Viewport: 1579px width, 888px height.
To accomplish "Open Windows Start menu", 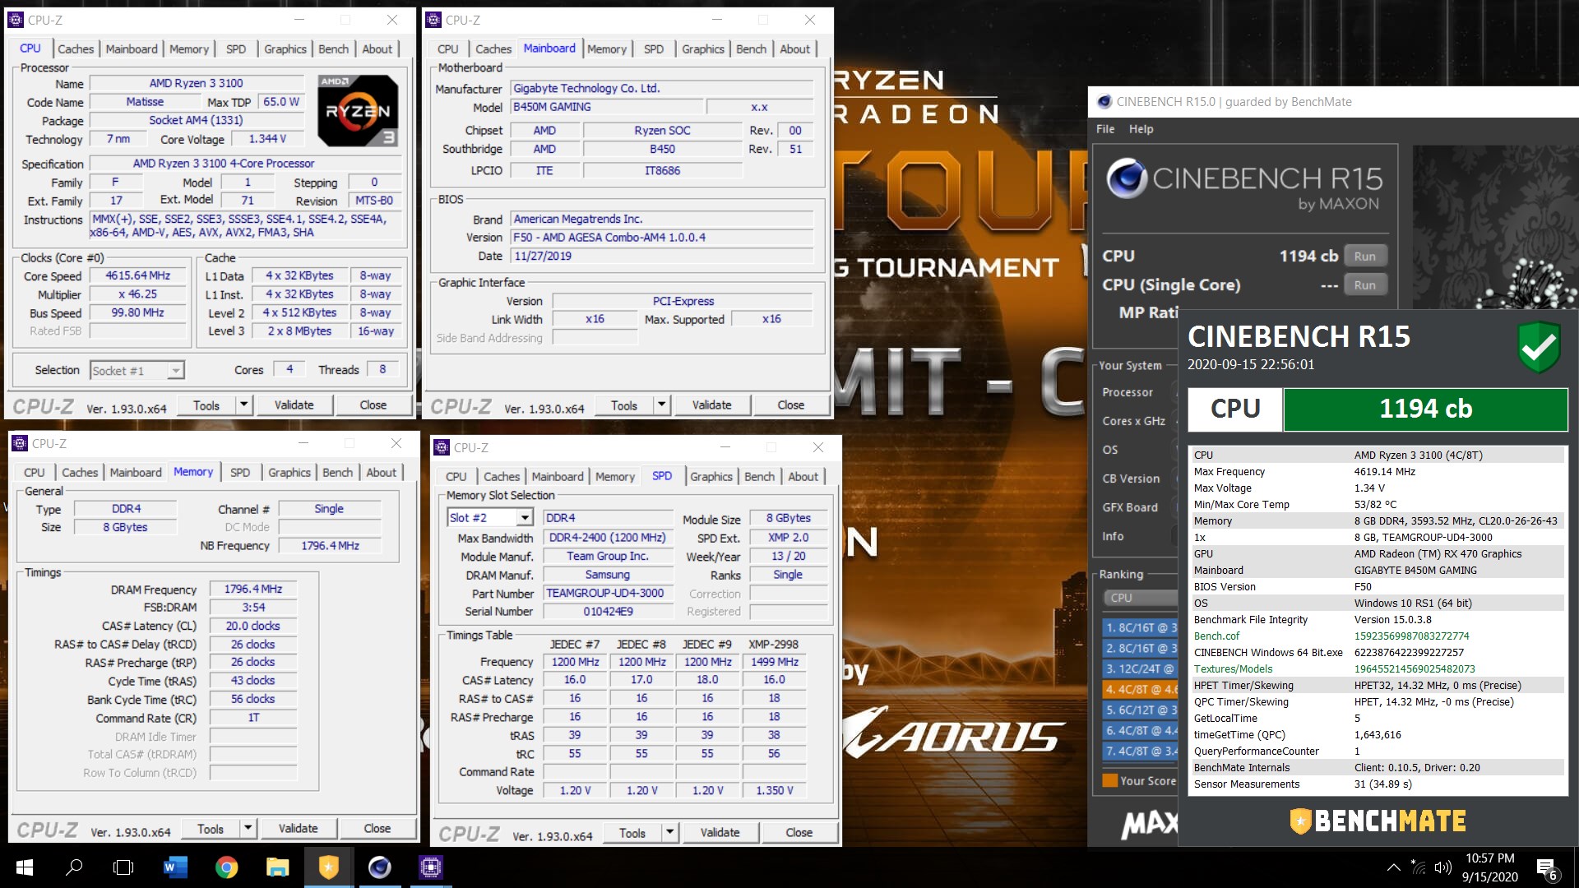I will coord(24,867).
